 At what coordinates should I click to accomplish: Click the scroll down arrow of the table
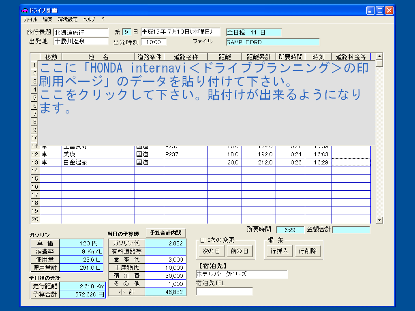tap(379, 220)
